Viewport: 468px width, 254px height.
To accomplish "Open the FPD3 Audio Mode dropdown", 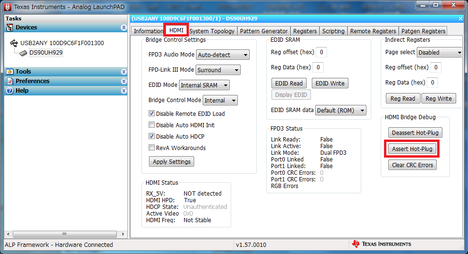I will click(x=223, y=55).
